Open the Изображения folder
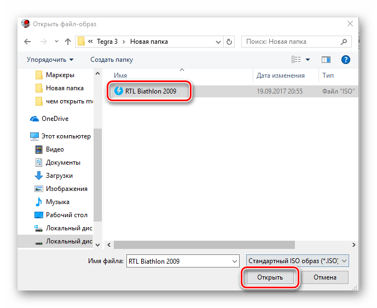The height and width of the screenshot is (308, 377). point(61,189)
